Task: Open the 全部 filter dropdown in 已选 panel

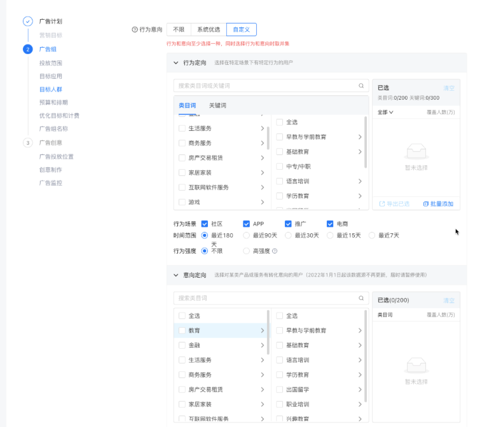Action: (x=385, y=112)
